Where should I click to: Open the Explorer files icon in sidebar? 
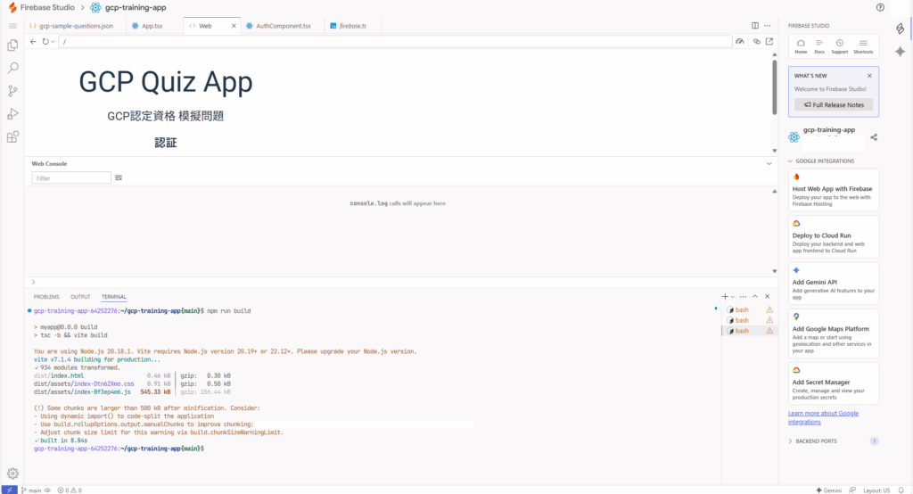click(12, 45)
